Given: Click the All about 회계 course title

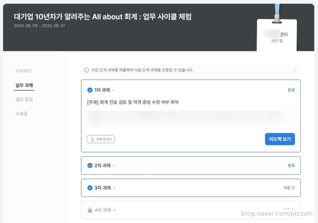Looking at the screenshot, I should [x=103, y=16].
